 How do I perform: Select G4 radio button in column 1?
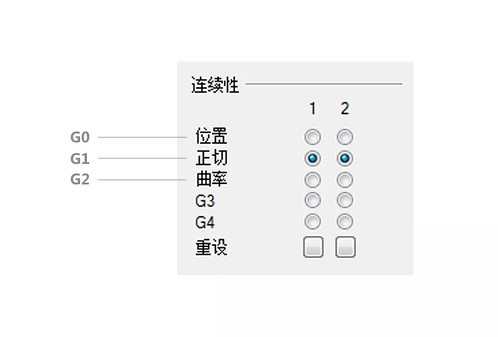(313, 221)
